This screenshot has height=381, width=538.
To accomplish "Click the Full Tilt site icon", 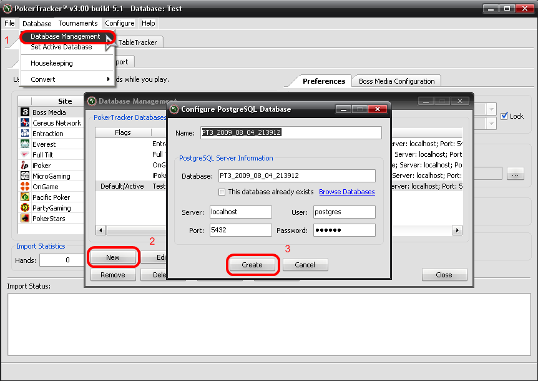I will (25, 154).
